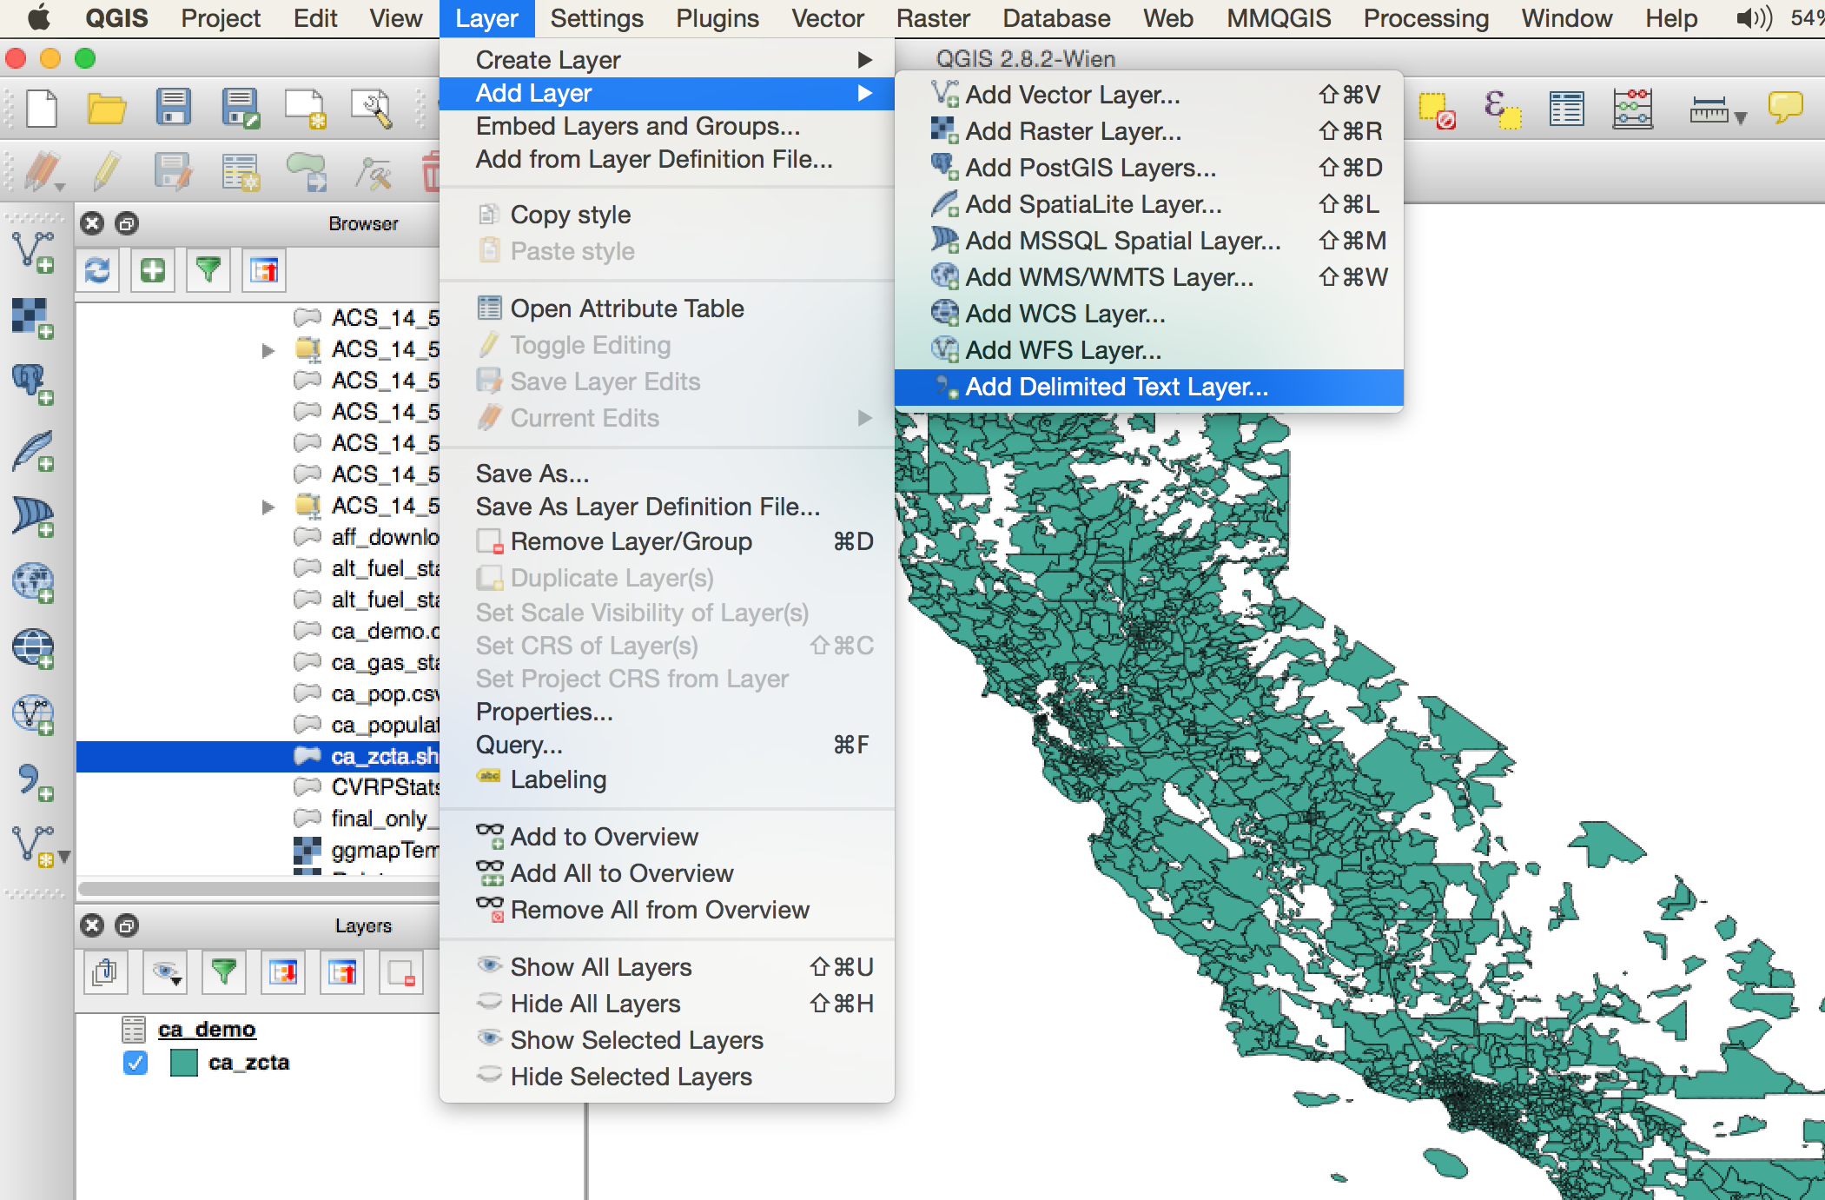1825x1200 pixels.
Task: Open the New Print Composer icon
Action: click(305, 109)
